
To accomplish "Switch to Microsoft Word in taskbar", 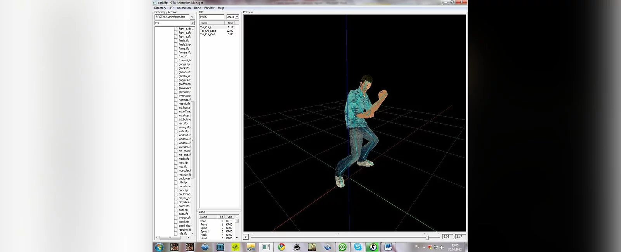I will (389, 247).
